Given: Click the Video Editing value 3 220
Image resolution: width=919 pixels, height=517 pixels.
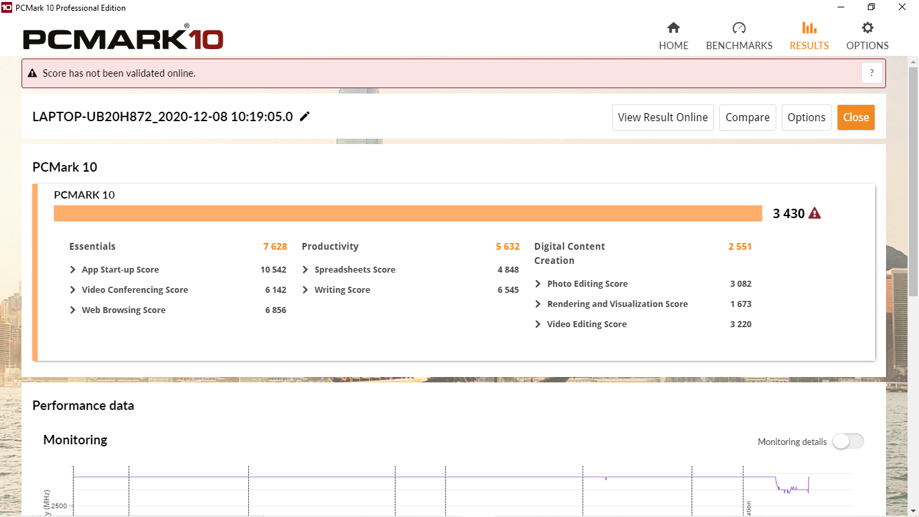Looking at the screenshot, I should pyautogui.click(x=741, y=324).
